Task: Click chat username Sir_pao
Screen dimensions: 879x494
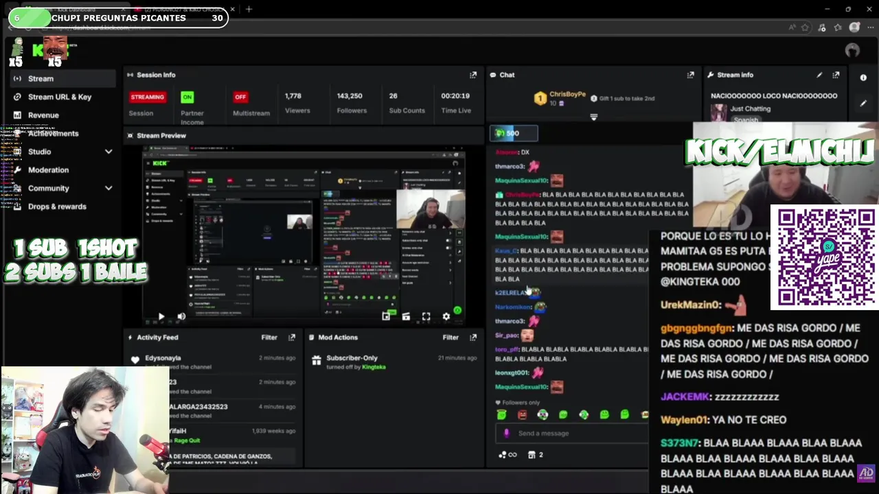Action: [506, 336]
